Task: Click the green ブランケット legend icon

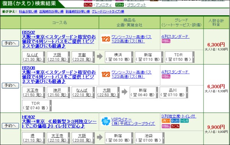Action: pyautogui.click(x=119, y=5)
